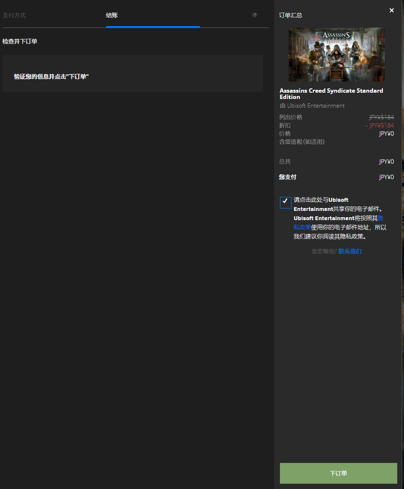Click the 验证您的信息并点击“下订单” message
Image resolution: width=404 pixels, height=489 pixels.
click(x=52, y=77)
